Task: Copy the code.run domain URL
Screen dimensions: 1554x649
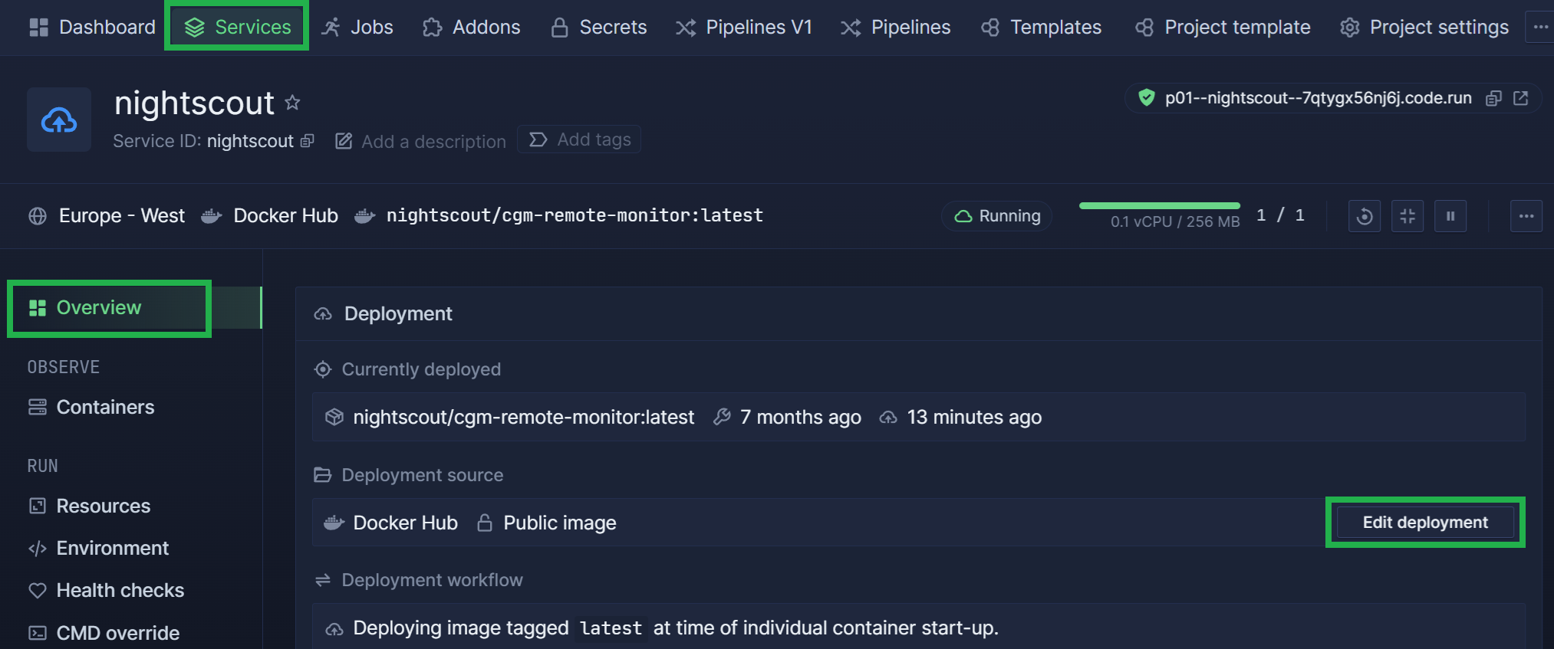Action: (x=1493, y=98)
